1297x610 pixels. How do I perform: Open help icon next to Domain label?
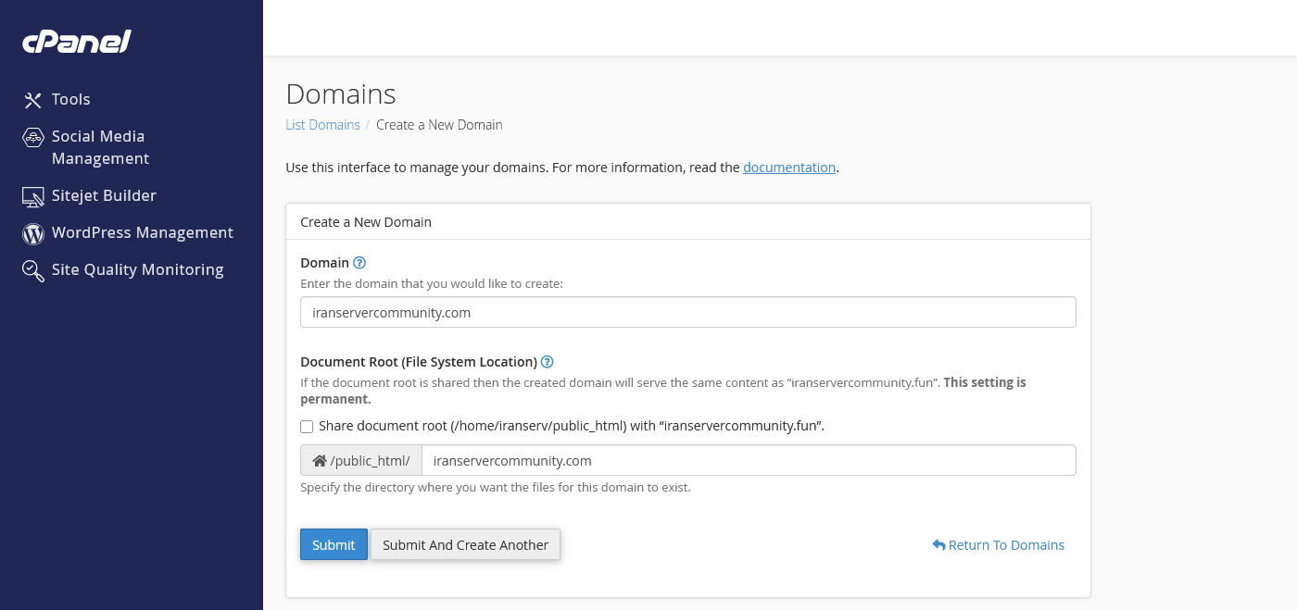(x=359, y=263)
